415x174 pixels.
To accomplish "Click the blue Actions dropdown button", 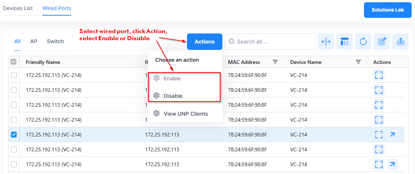I will (205, 42).
